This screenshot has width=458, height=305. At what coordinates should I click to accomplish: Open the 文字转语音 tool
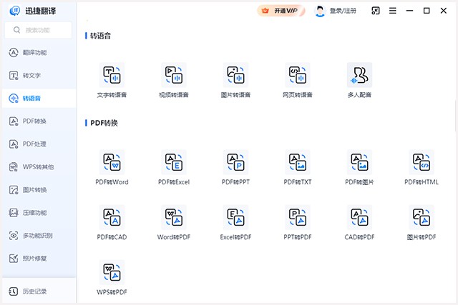click(112, 80)
